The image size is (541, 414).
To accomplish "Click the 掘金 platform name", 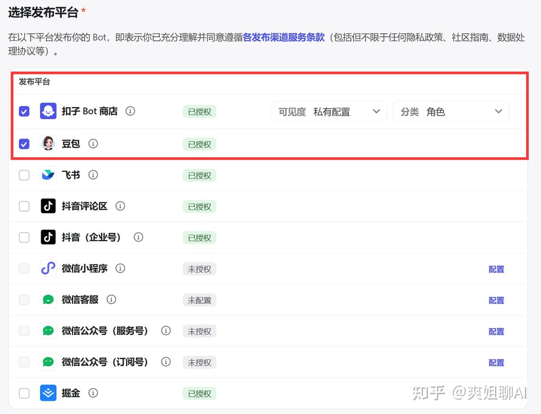I will [x=71, y=393].
